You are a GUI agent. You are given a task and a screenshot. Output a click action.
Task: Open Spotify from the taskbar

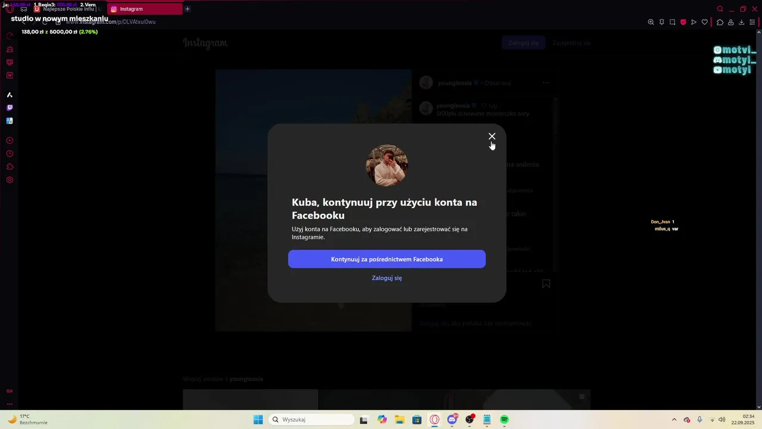click(x=504, y=419)
